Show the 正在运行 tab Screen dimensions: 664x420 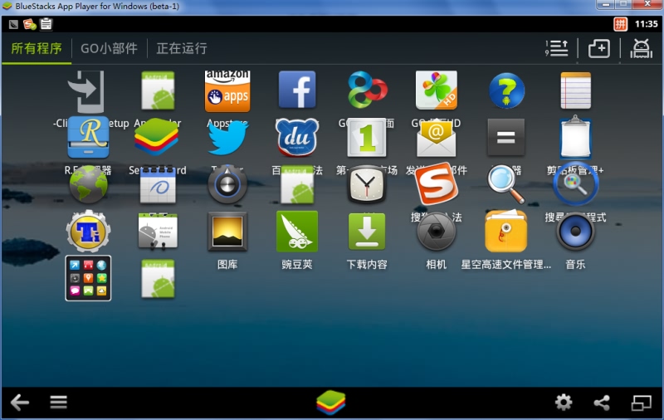[x=182, y=48]
